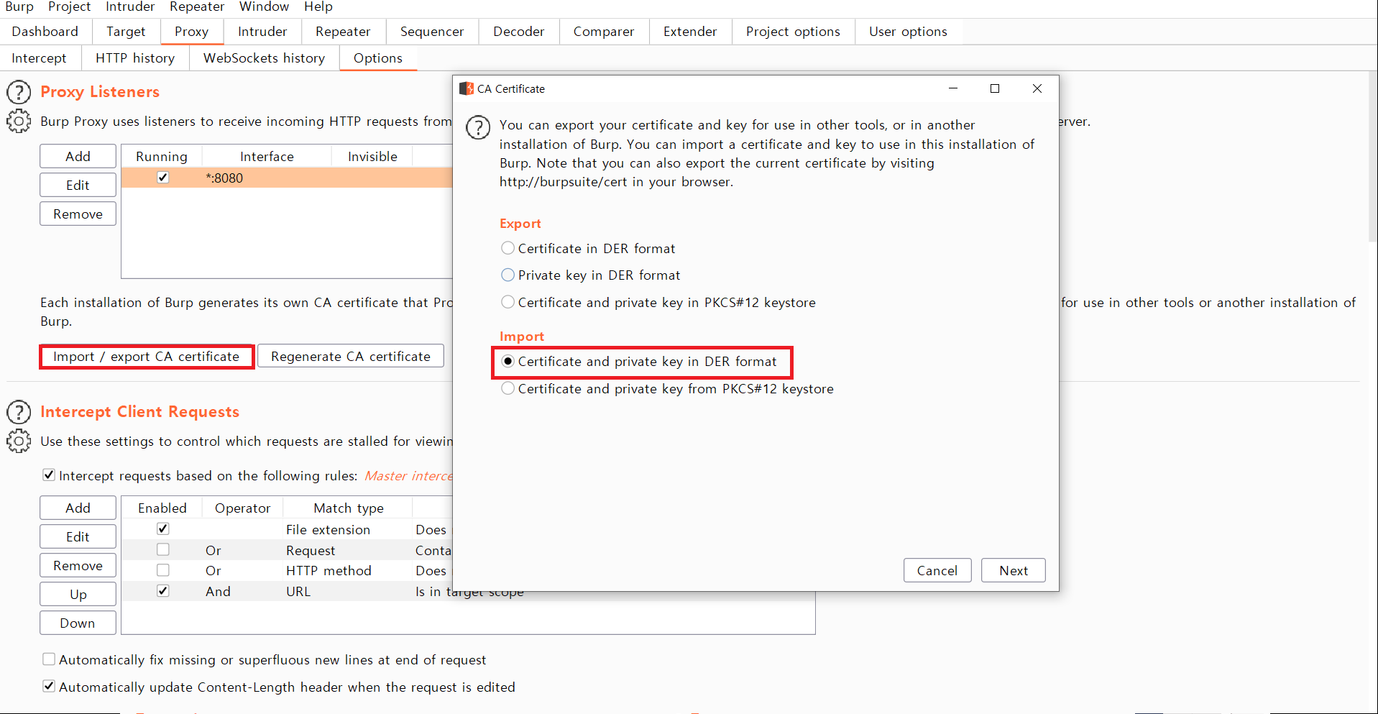Image resolution: width=1378 pixels, height=714 pixels.
Task: Switch to the Target tab
Action: (126, 32)
